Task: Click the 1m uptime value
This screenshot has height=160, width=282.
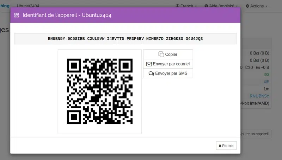Action: [x=266, y=89]
